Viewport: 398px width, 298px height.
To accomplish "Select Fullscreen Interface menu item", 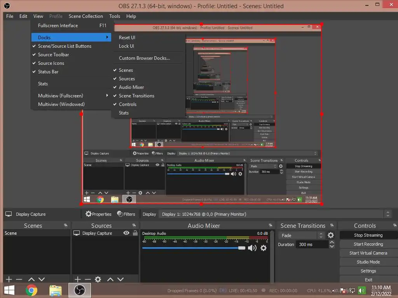I will [71, 26].
